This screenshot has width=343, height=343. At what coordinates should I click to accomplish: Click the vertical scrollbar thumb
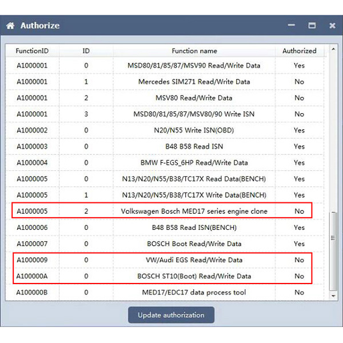[x=333, y=250]
